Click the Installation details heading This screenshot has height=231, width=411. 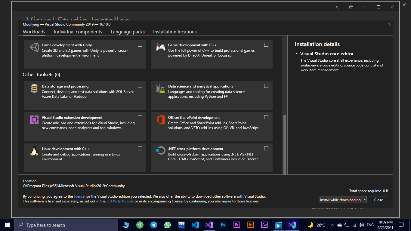point(317,44)
